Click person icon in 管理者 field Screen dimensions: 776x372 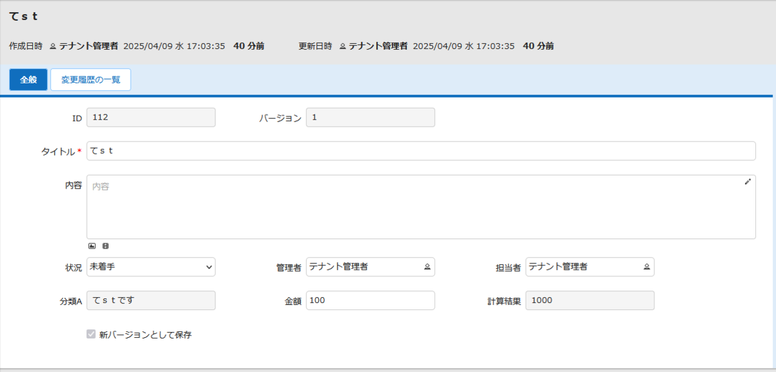[427, 267]
